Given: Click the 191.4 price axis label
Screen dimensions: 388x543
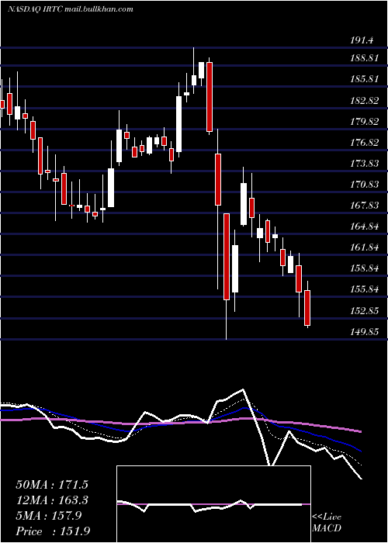Looking at the screenshot, I should click(362, 41).
